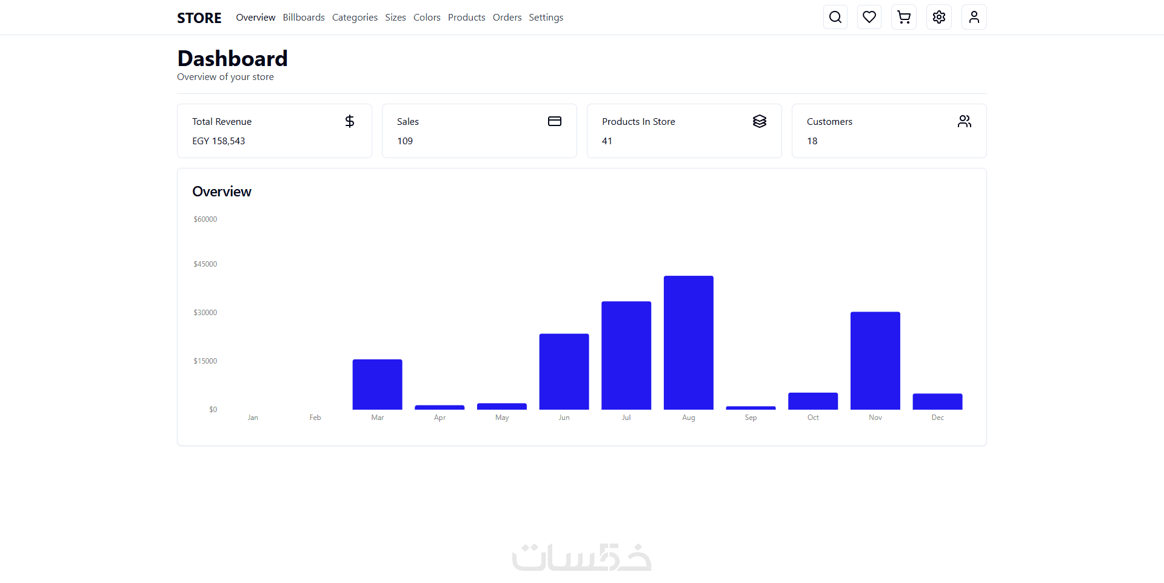
Task: Open the search icon in the header
Action: point(835,17)
